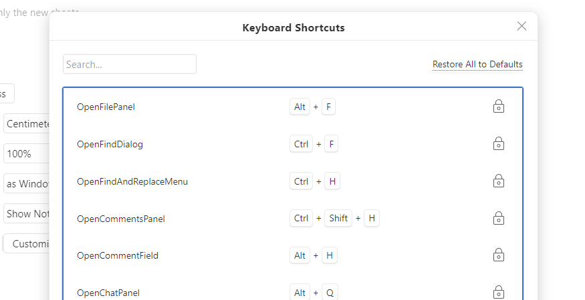Screen dimensions: 585x300
Task: Close the Keyboard Shortcuts dialog
Action: (521, 26)
